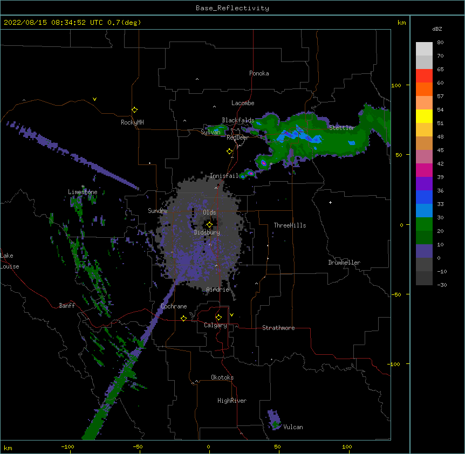Click the Sundre town label
The width and height of the screenshot is (465, 454).
tap(158, 211)
